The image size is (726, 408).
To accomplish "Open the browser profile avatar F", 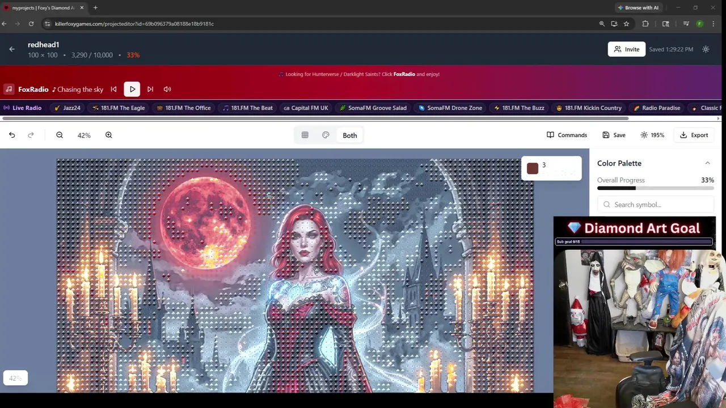I will (699, 24).
